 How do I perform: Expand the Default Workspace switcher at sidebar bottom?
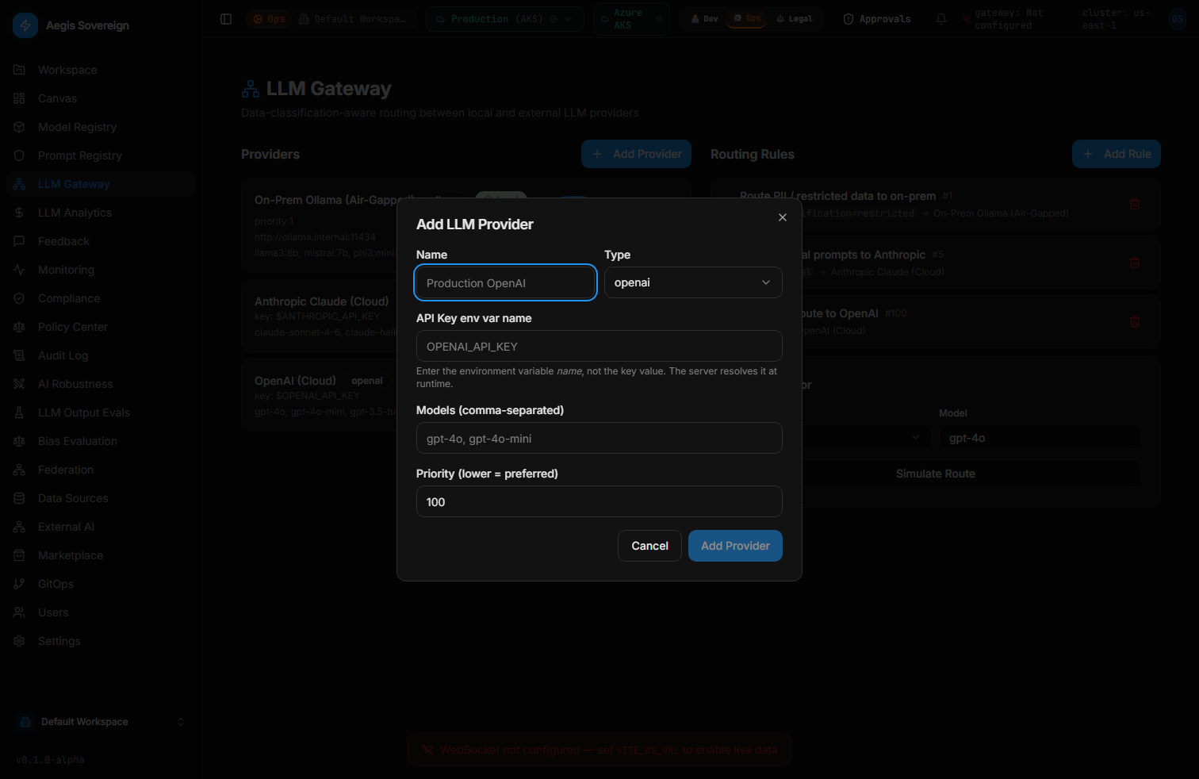click(101, 722)
